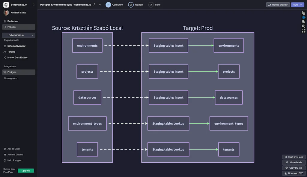This screenshot has width=307, height=177.
Task: Activate the blue pan/grid tool below the pointer
Action: coord(303,18)
